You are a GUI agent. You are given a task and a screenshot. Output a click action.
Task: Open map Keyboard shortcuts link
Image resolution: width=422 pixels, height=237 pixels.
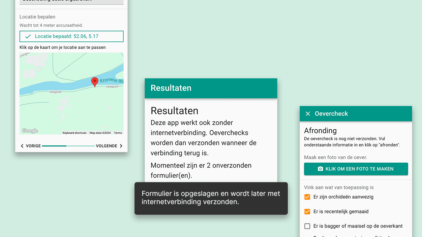click(x=75, y=133)
